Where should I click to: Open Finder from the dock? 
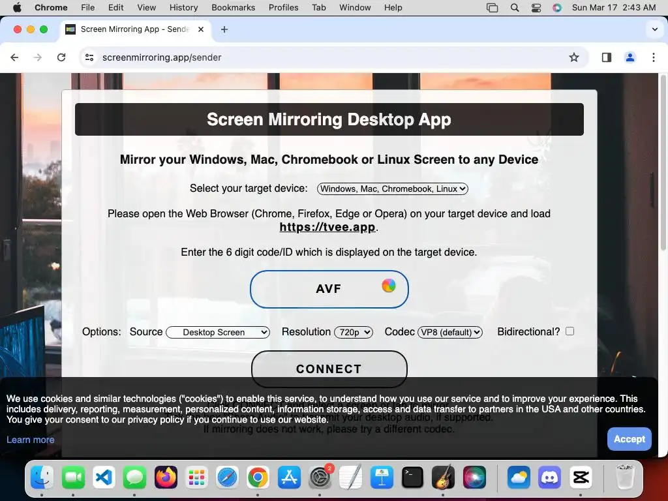(x=42, y=477)
